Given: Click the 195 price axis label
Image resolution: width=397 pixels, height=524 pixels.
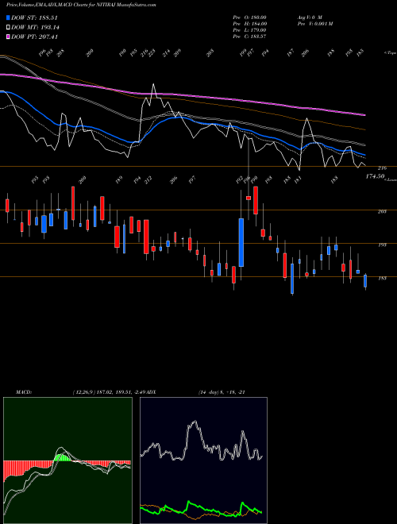Looking at the screenshot, I should tap(382, 245).
